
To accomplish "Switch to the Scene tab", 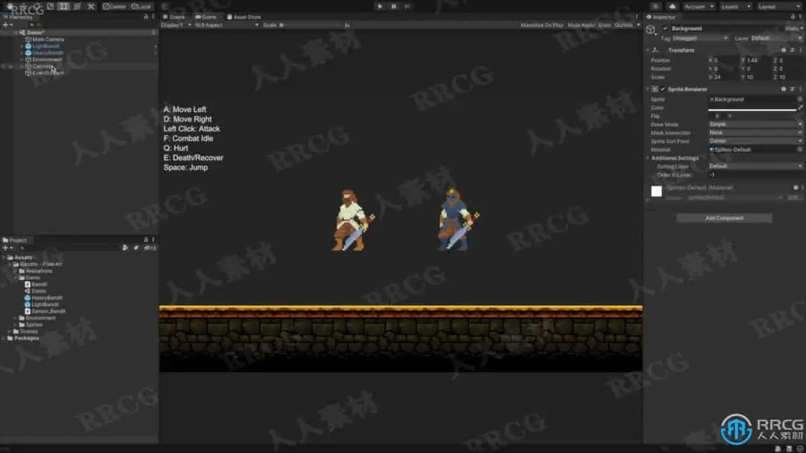I will (175, 17).
